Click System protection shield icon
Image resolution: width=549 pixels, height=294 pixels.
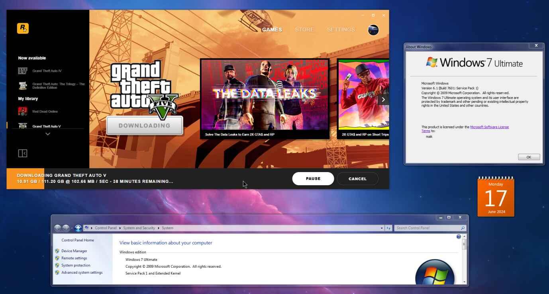(x=57, y=265)
